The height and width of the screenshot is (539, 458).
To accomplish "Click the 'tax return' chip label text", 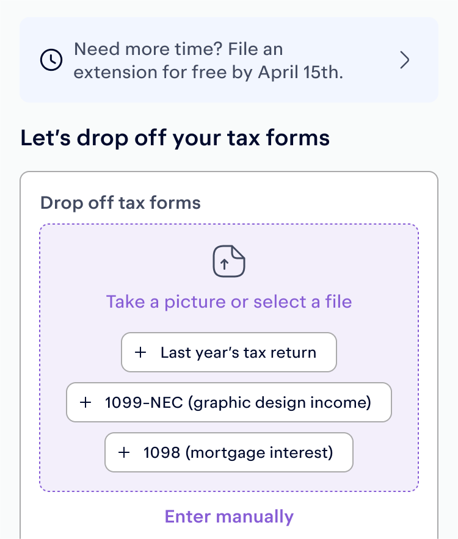I will (x=280, y=353).
